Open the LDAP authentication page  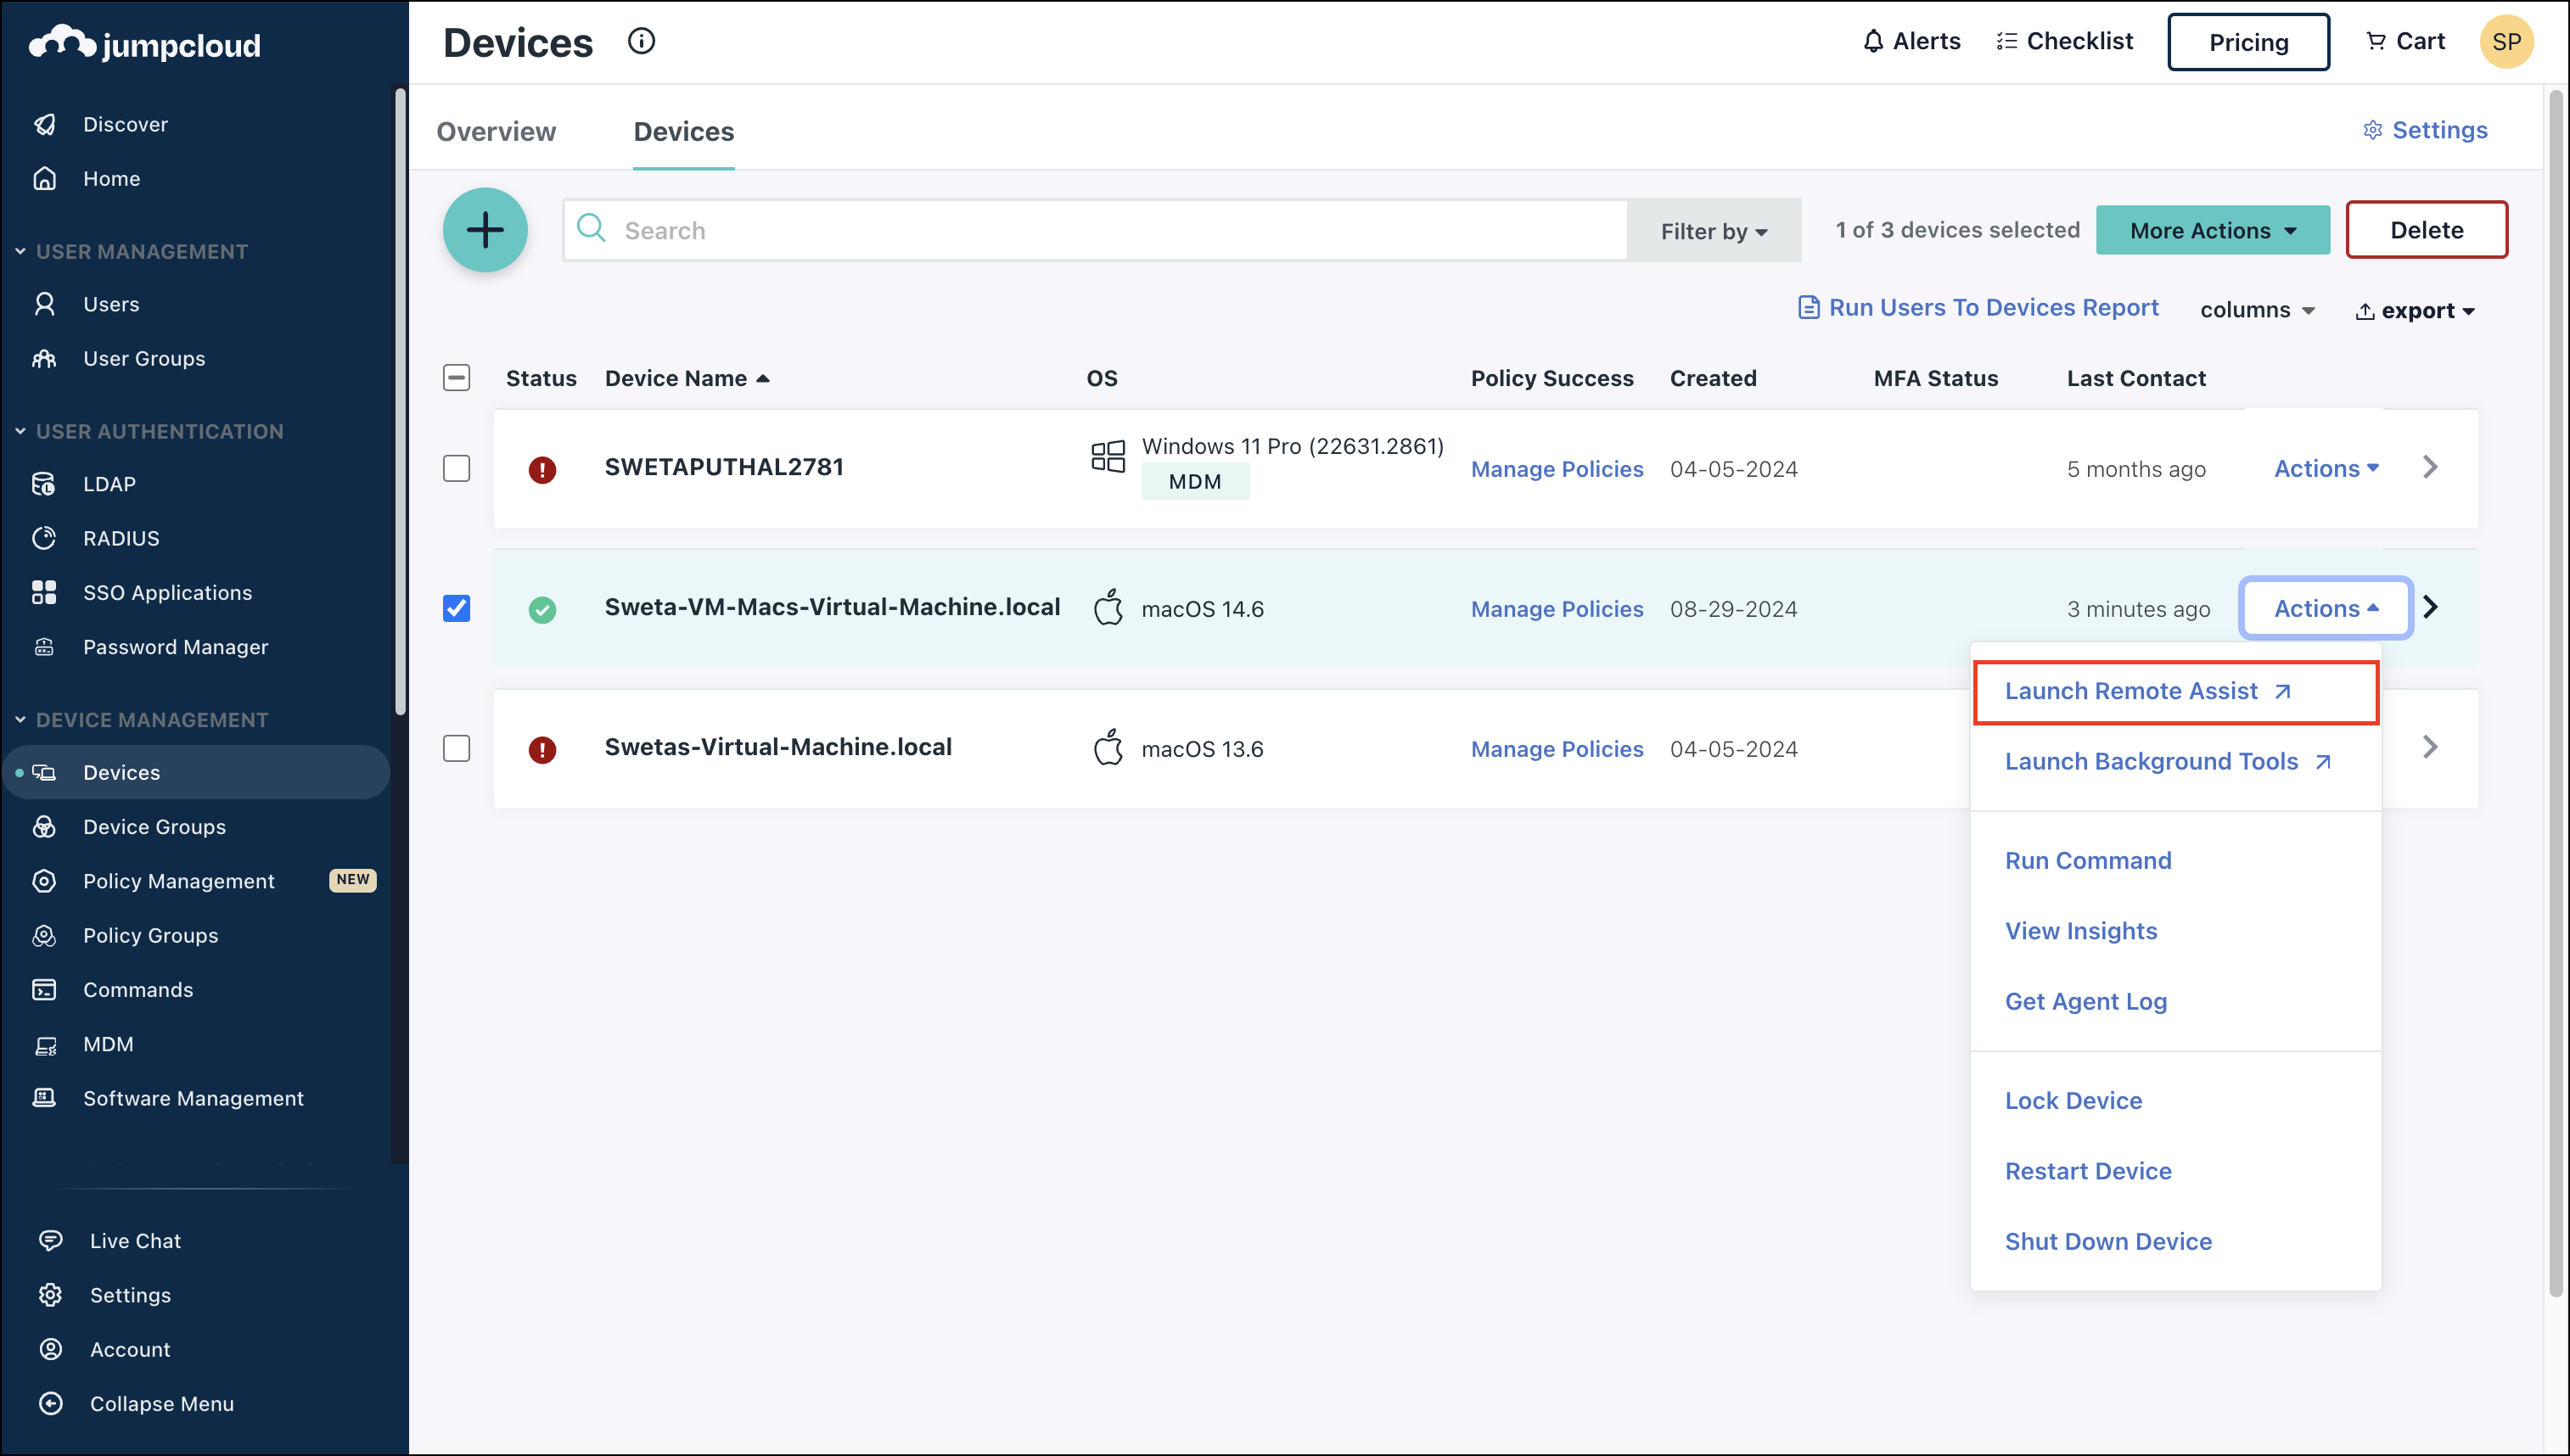click(109, 483)
